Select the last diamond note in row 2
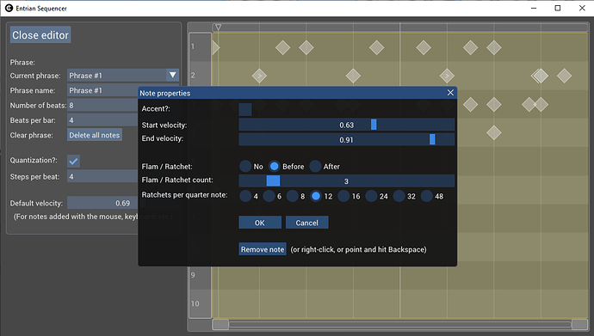 (564, 76)
